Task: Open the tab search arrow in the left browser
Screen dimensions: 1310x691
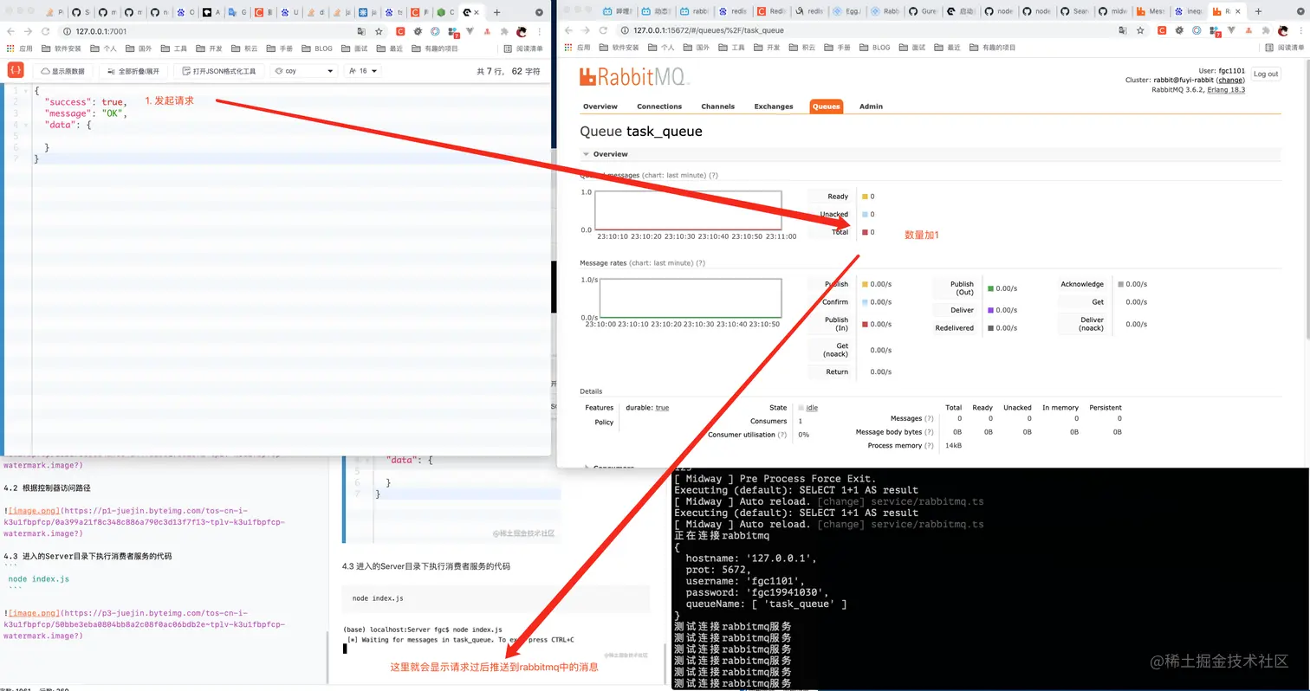Action: coord(540,12)
